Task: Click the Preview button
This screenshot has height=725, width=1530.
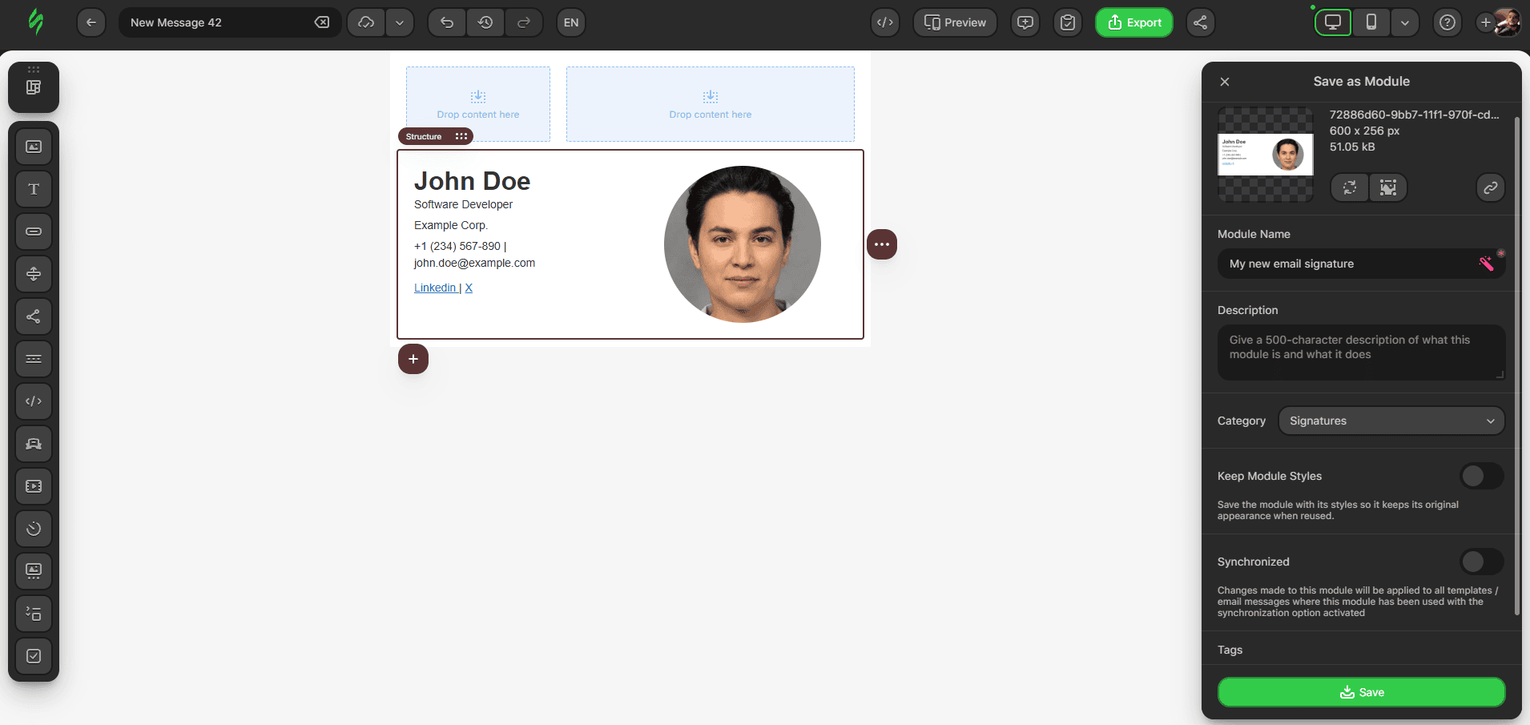Action: pos(955,22)
